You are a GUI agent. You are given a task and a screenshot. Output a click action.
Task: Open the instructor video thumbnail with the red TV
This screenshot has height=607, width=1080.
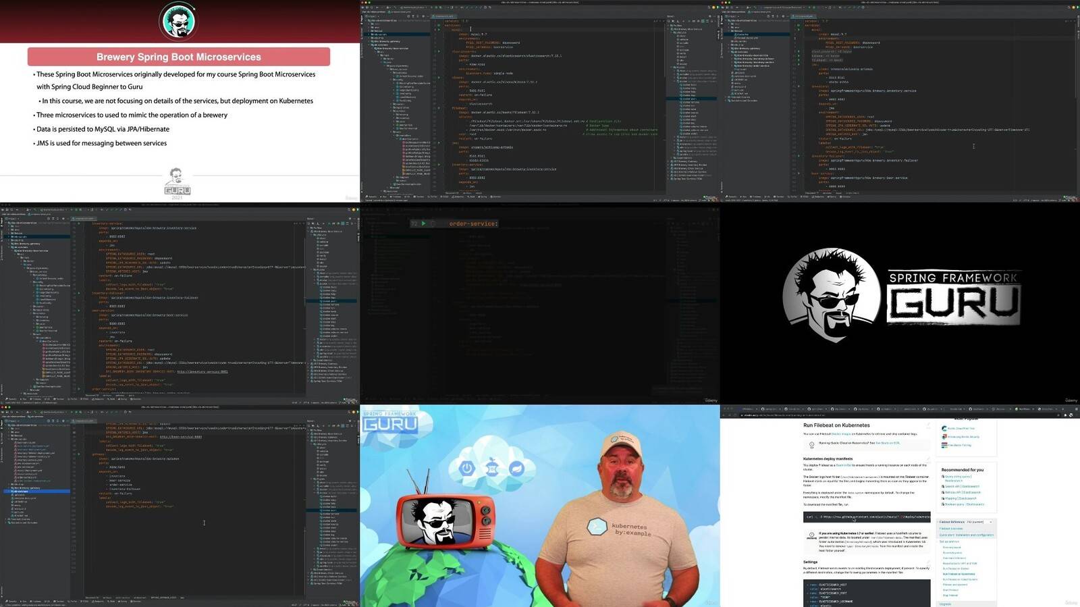[x=540, y=506]
